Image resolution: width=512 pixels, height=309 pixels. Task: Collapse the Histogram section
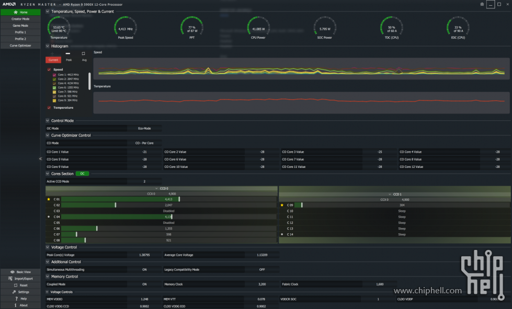pos(48,46)
